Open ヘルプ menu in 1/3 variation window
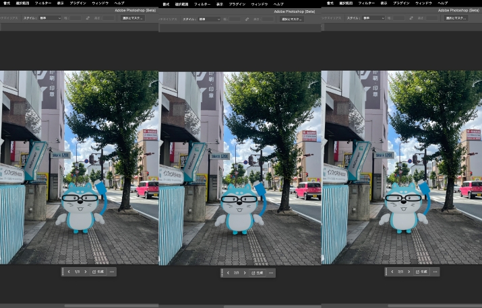Viewport: 482px width, 308px height. point(119,3)
